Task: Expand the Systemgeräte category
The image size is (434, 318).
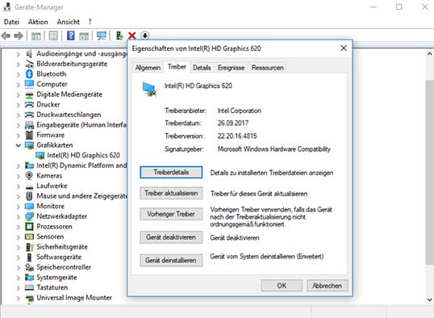Action: (19, 278)
